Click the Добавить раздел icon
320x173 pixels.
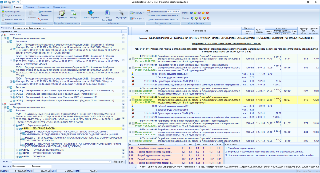(x=3, y=12)
